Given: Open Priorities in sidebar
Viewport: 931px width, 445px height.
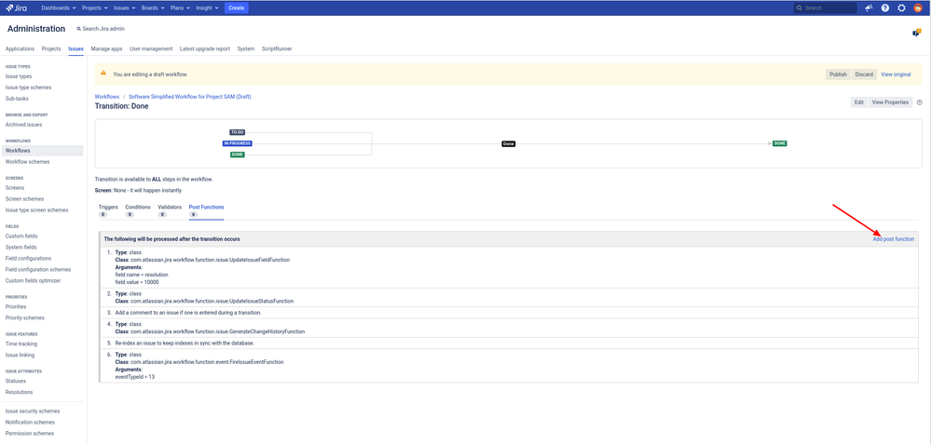Looking at the screenshot, I should click(16, 307).
